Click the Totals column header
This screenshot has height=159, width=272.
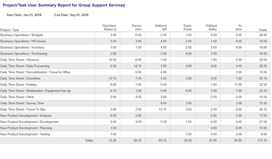tap(263, 30)
